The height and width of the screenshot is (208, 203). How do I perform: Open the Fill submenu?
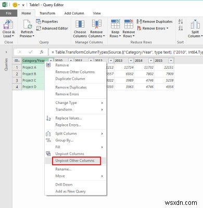tap(75, 147)
